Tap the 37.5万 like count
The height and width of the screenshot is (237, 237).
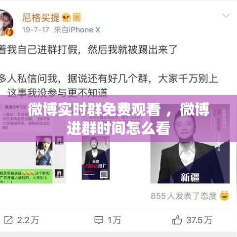click(199, 220)
